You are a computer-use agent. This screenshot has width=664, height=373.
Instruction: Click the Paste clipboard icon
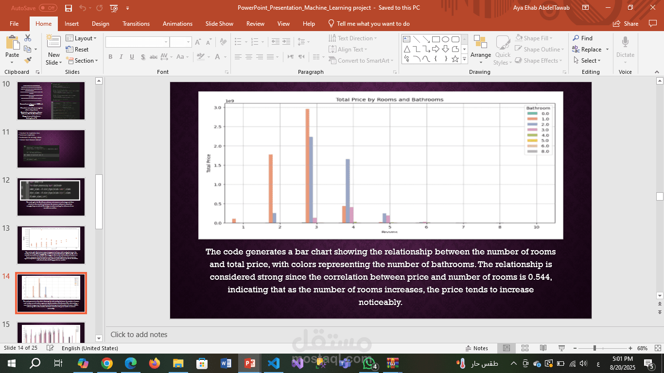(x=12, y=43)
